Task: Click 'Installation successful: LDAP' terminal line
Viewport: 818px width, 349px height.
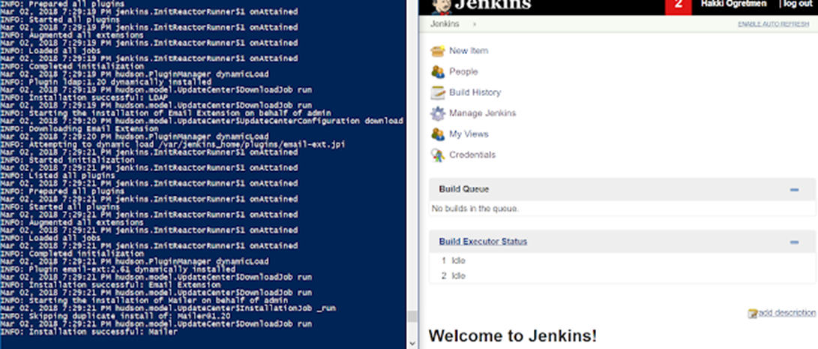Action: [84, 98]
